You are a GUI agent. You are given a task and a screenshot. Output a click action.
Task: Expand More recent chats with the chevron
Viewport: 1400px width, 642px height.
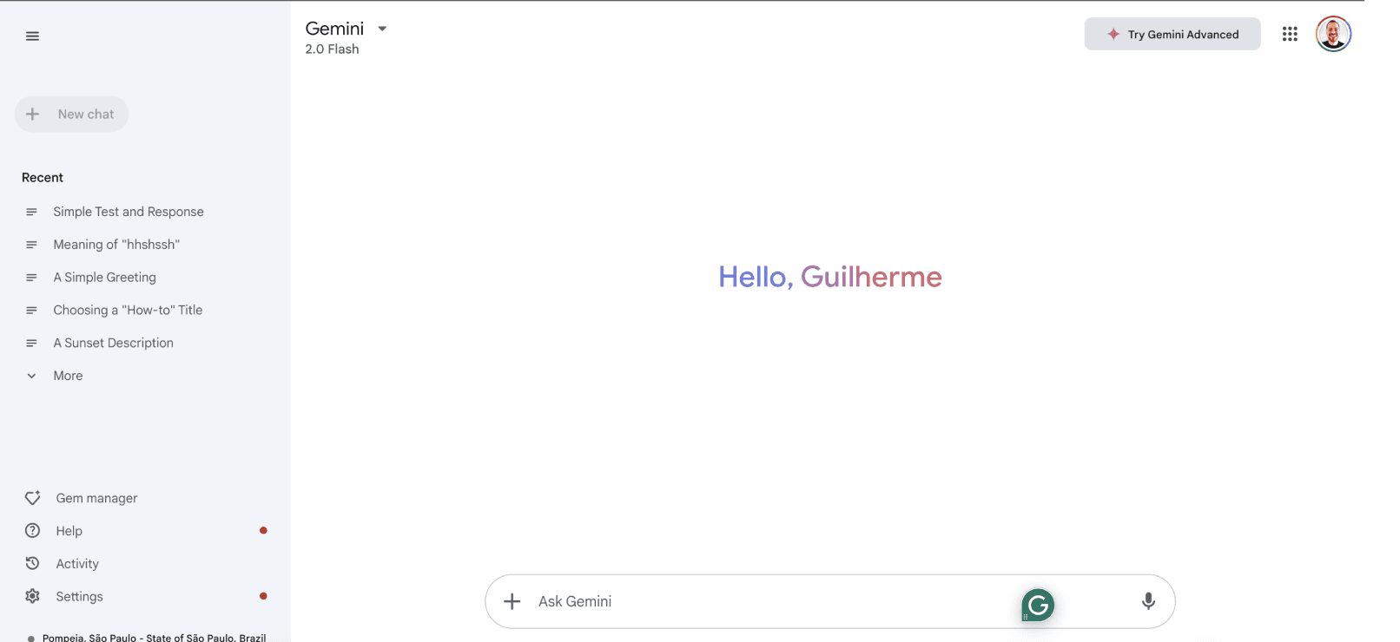[31, 376]
